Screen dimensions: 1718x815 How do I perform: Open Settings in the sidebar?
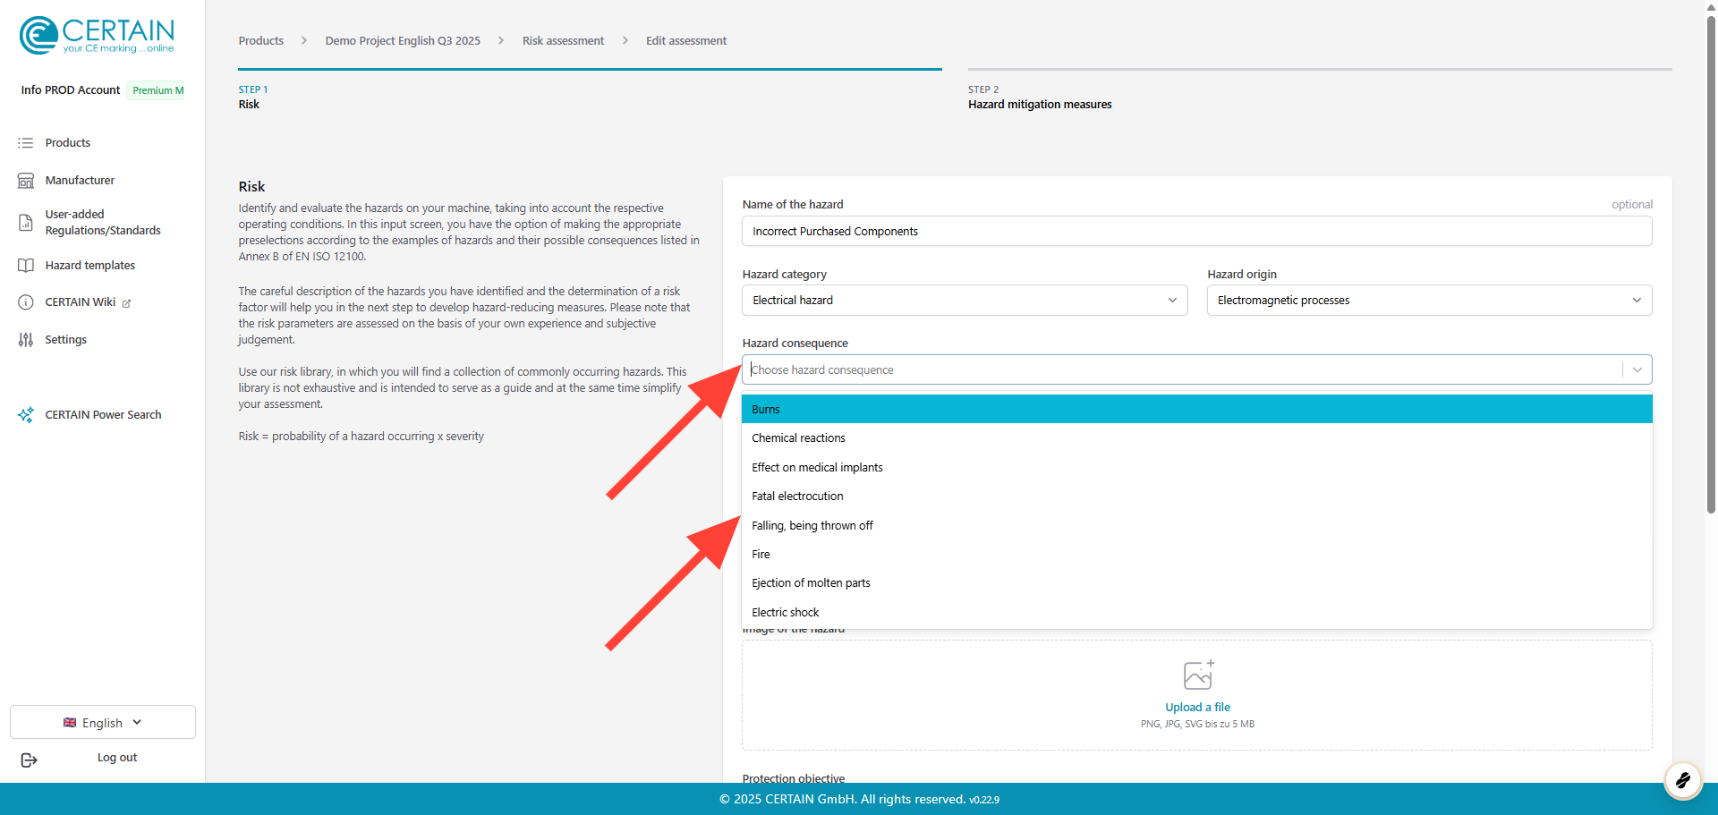click(66, 340)
